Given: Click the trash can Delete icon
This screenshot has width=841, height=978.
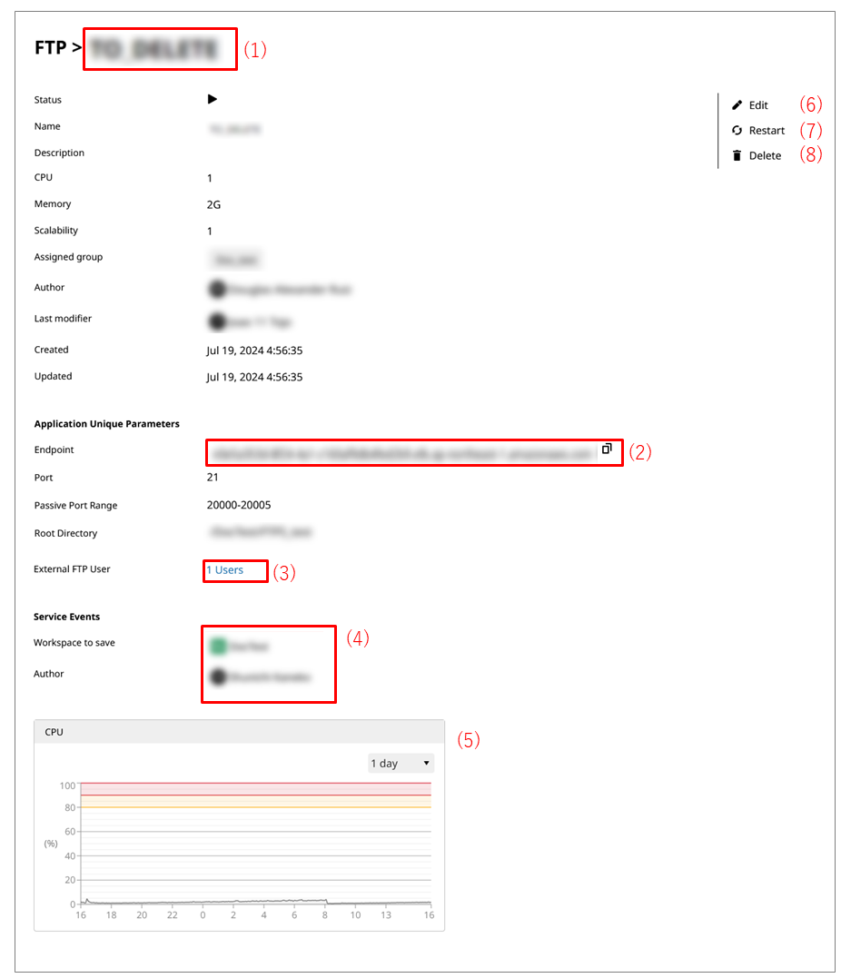Looking at the screenshot, I should click(x=737, y=155).
